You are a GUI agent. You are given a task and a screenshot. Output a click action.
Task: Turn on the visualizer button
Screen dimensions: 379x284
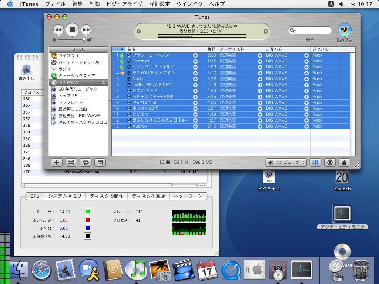coord(330,163)
